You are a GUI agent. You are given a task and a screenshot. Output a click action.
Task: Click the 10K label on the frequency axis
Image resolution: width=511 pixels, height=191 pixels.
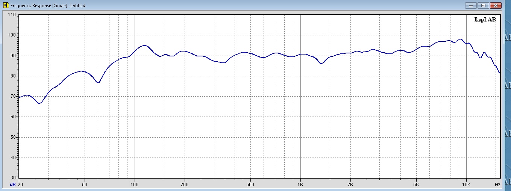tap(466, 185)
